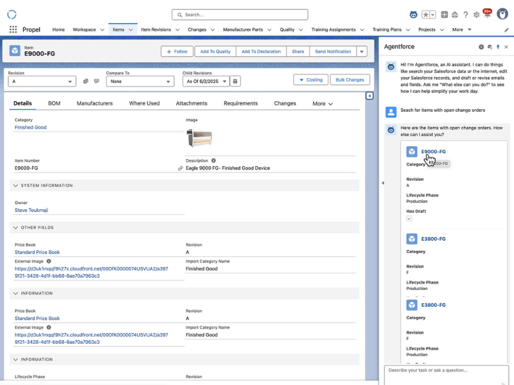The image size is (514, 385).
Task: Click the user profile avatar
Action: point(502,14)
